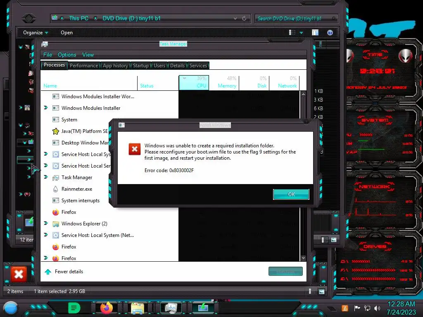Expand the Windows Explorer (2) process group
This screenshot has width=423, height=317.
point(46,223)
